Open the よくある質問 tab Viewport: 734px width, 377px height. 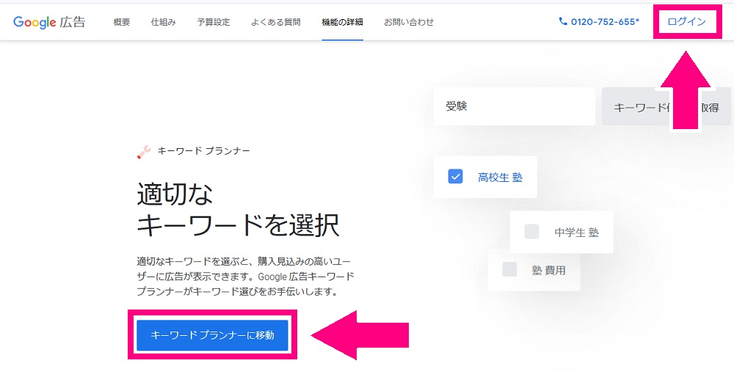point(276,22)
